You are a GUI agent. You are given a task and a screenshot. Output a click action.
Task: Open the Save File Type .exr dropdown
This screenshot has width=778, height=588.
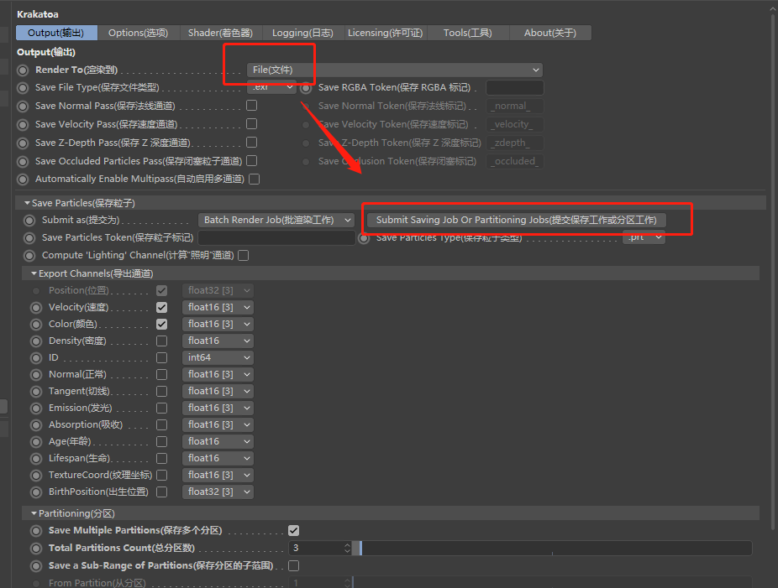(271, 87)
